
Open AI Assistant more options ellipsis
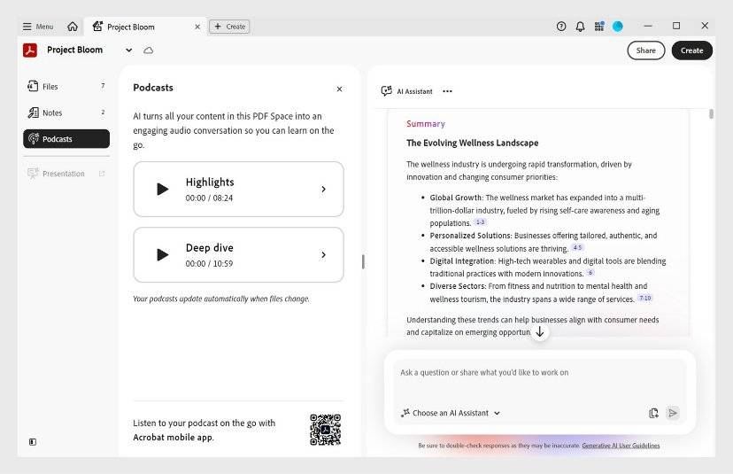click(x=447, y=91)
